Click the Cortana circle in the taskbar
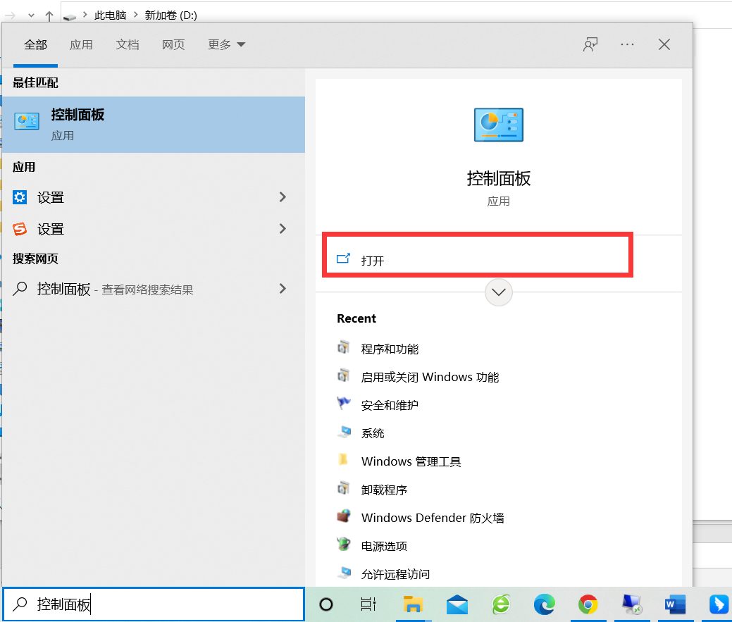This screenshot has height=622, width=732. [326, 604]
